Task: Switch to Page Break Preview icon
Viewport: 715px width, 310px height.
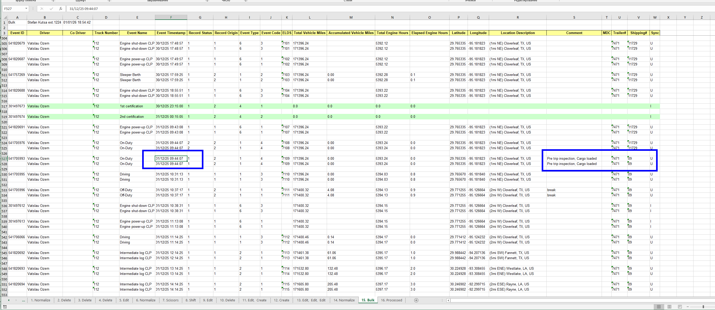Action: [680, 307]
